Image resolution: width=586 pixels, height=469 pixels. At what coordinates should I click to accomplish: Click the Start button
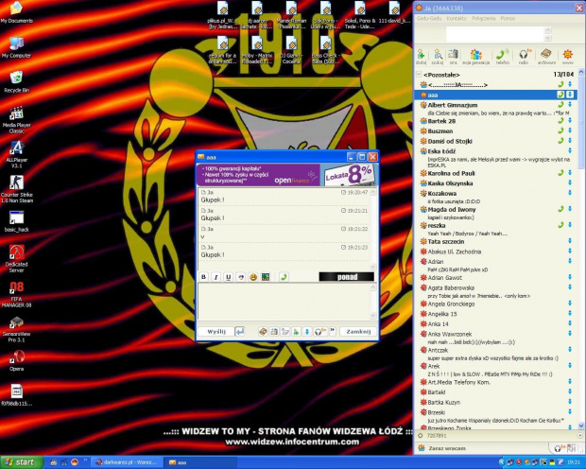coord(21,462)
